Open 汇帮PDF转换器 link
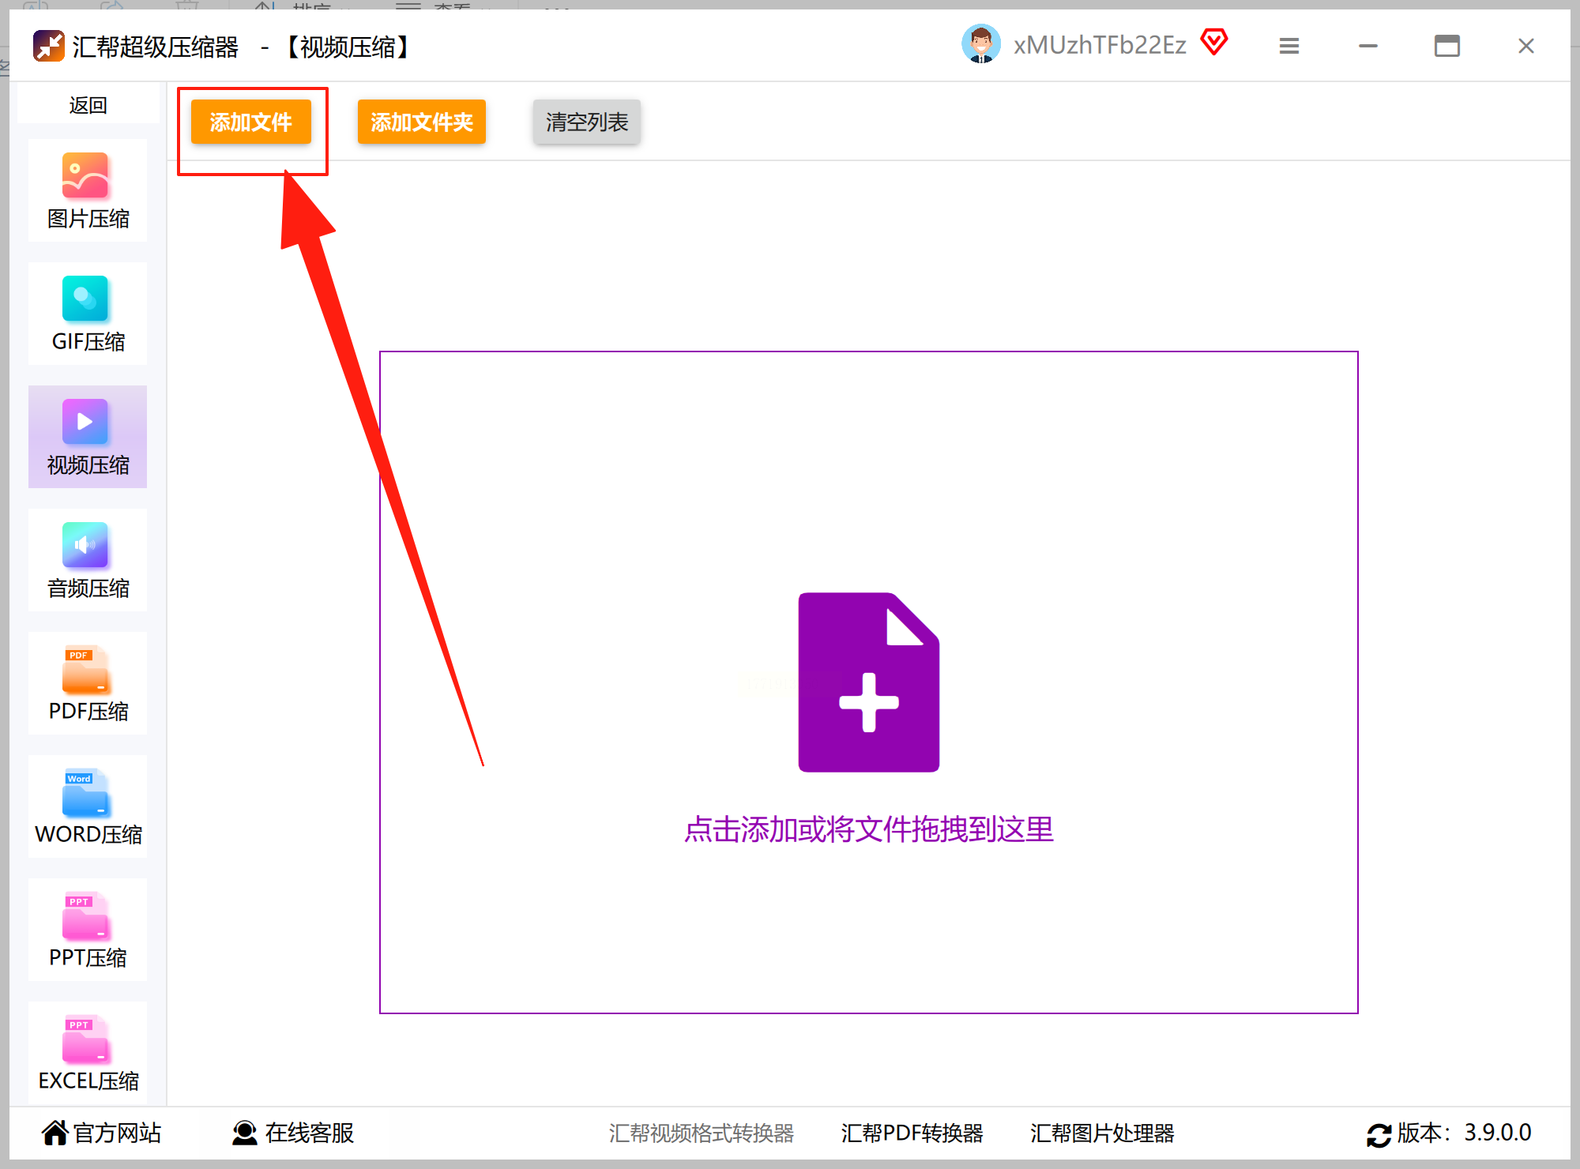The height and width of the screenshot is (1169, 1580). click(x=912, y=1133)
